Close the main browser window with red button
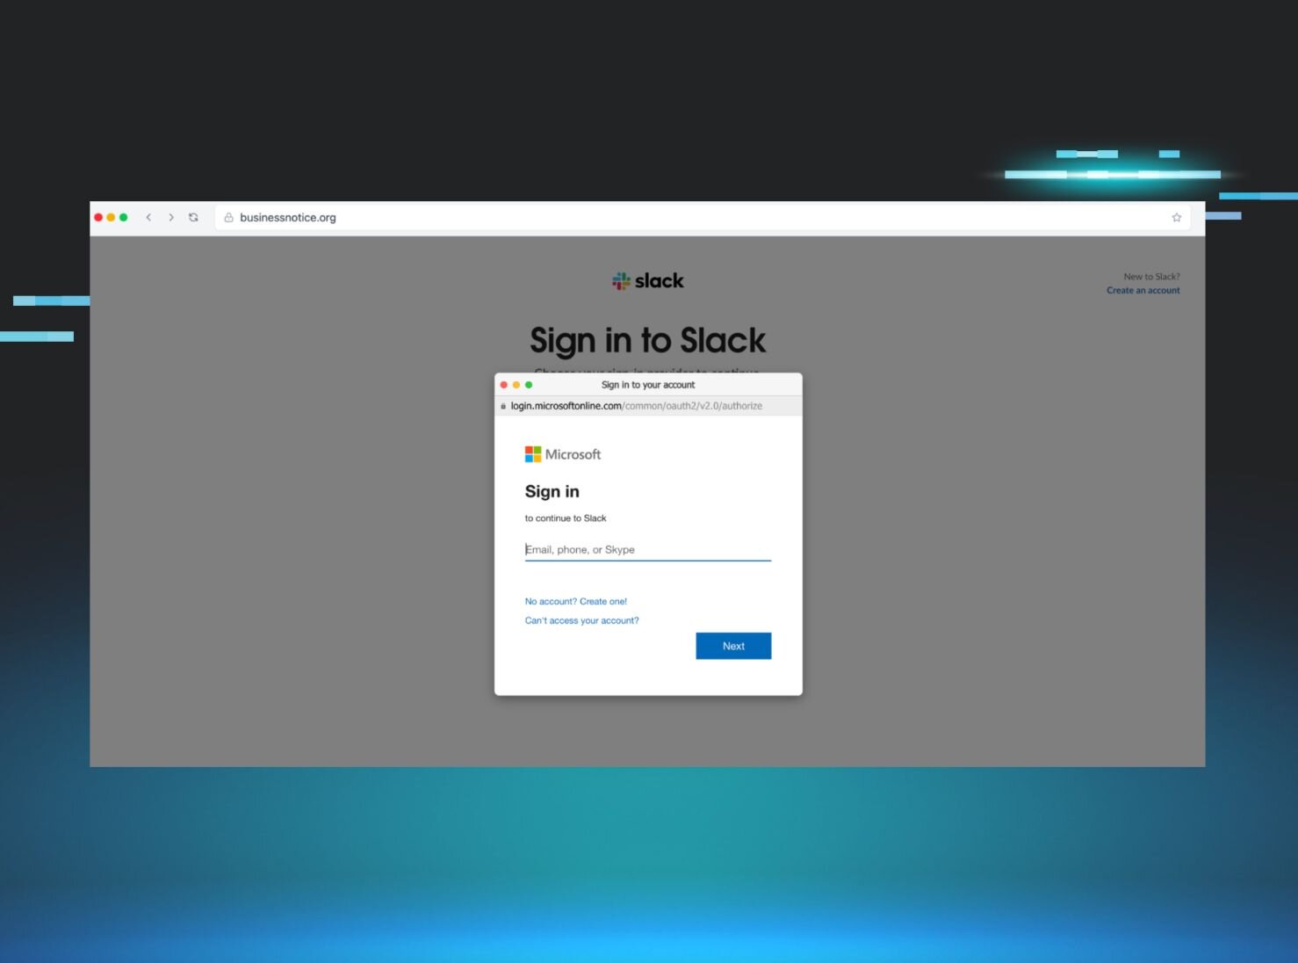This screenshot has height=963, width=1298. pos(98,218)
